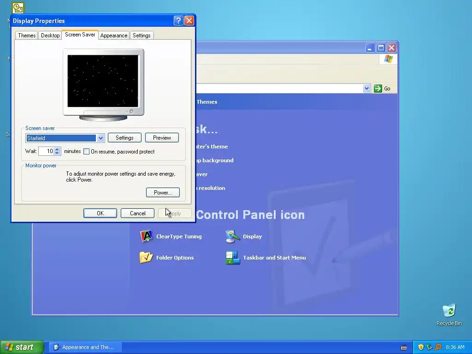Minimize the Control Panel window
The image size is (472, 354).
(370, 47)
